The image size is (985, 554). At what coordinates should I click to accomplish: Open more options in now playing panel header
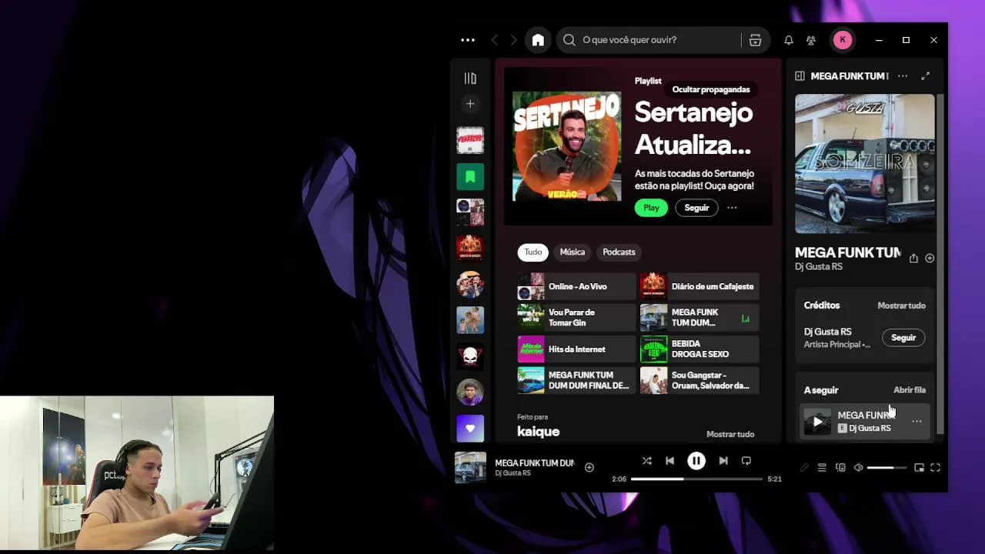903,76
